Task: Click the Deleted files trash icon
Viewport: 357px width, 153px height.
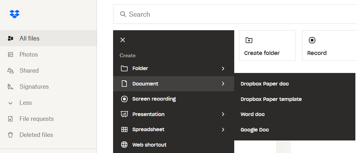Action: click(x=10, y=135)
